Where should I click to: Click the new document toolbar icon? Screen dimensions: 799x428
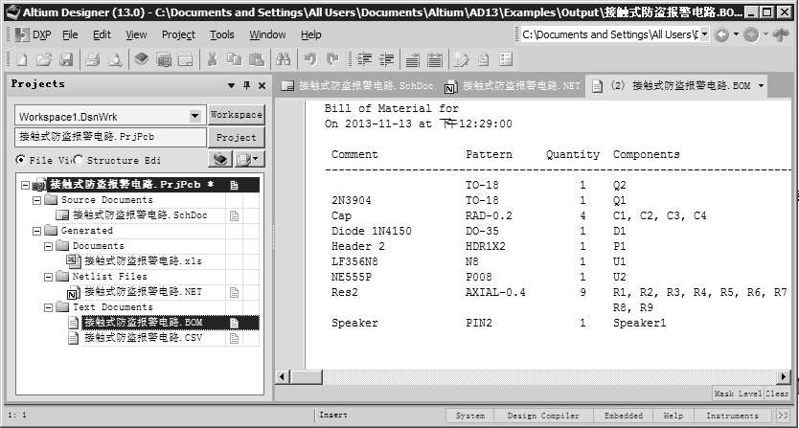(21, 59)
